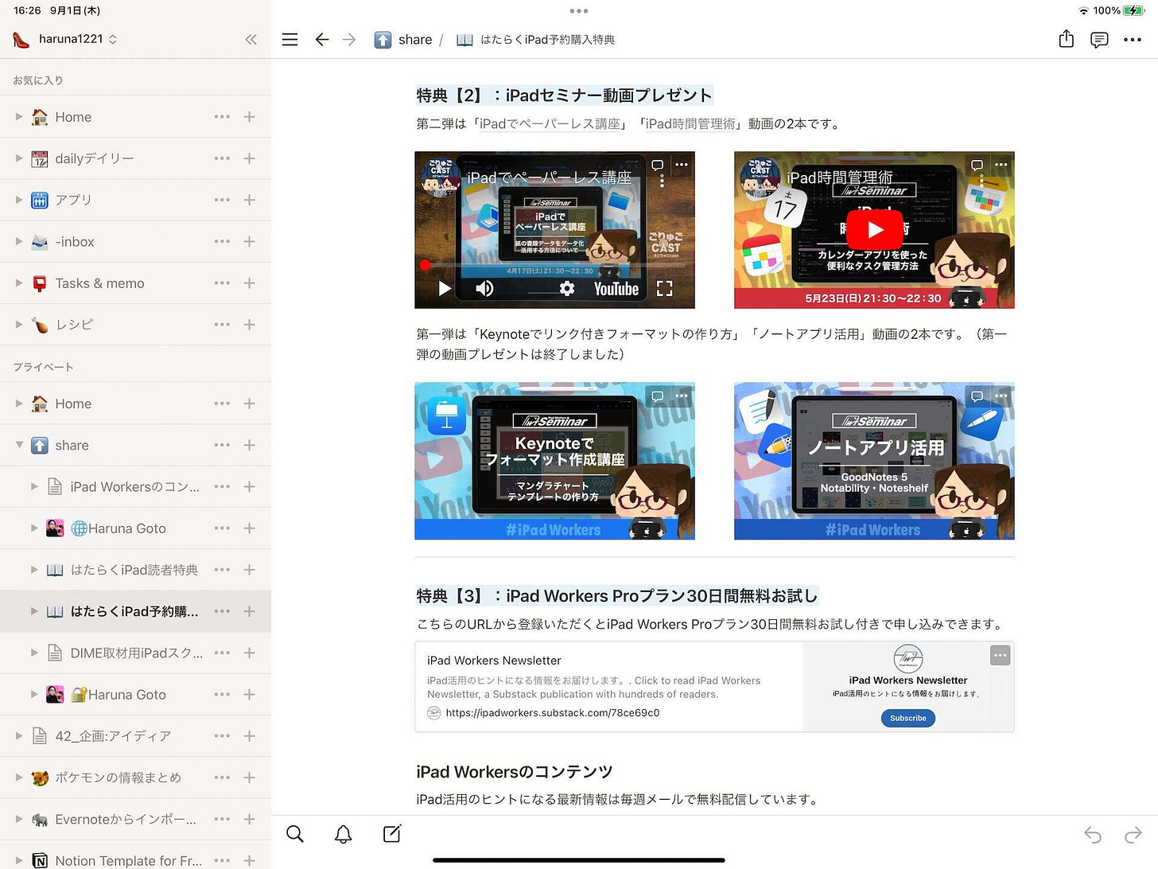This screenshot has height=869, width=1158.
Task: Add a page inside アプリ
Action: click(x=250, y=200)
